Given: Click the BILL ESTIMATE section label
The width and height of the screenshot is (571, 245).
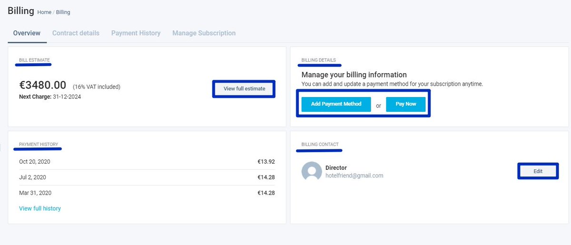Looking at the screenshot, I should [x=34, y=60].
